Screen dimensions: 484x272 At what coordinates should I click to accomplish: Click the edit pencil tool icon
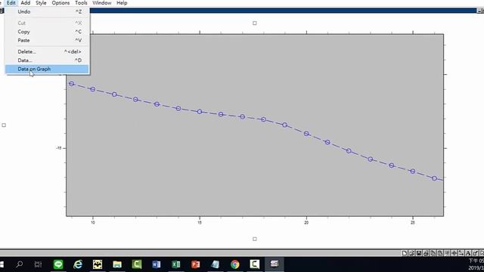point(476,253)
